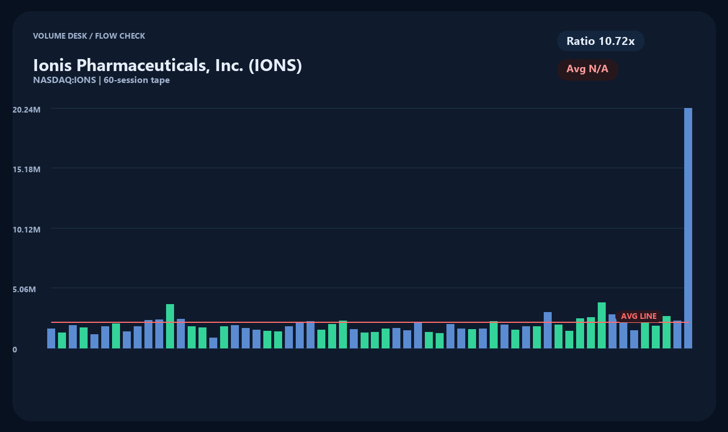
Task: Click the tallest volume spike bar
Action: tap(688, 228)
